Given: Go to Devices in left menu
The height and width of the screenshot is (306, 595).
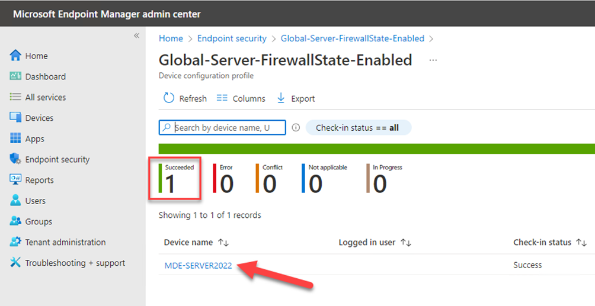Looking at the screenshot, I should (x=39, y=118).
